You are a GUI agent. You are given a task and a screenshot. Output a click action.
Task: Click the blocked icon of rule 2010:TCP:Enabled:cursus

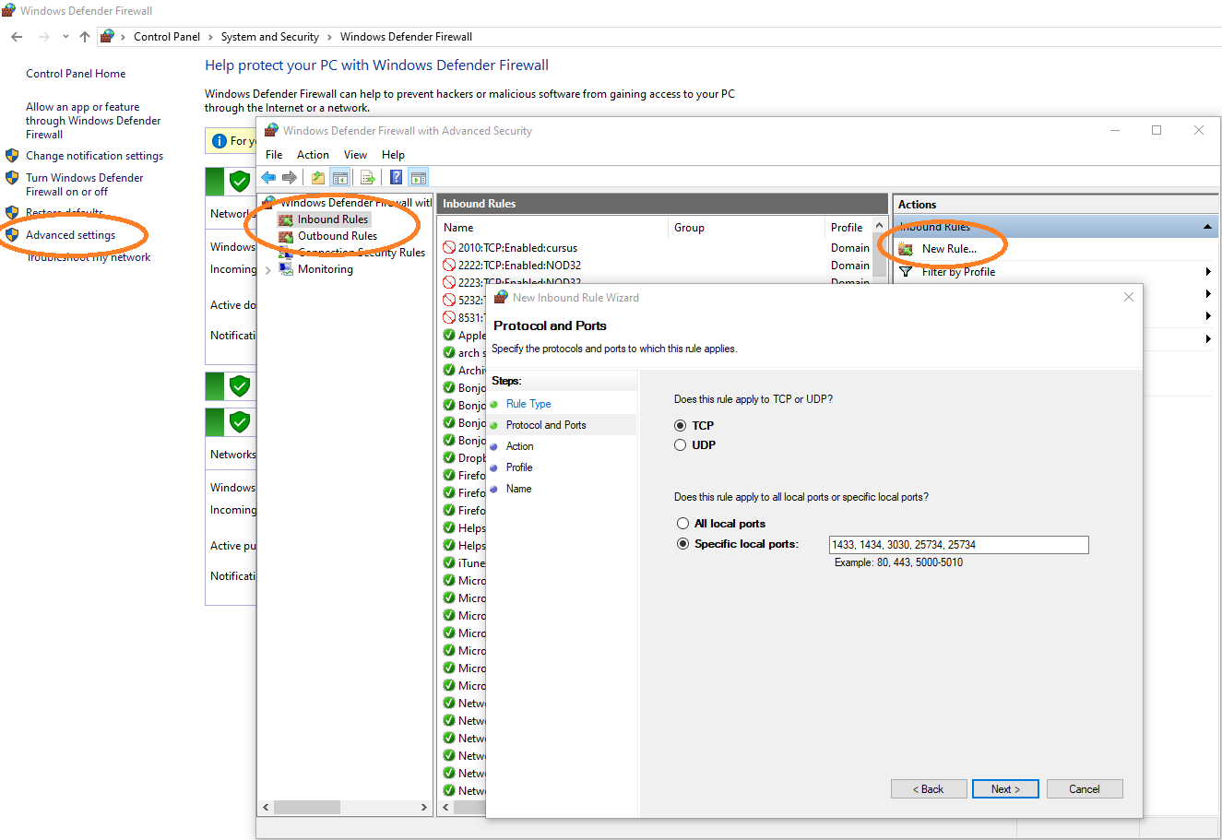[x=449, y=247]
